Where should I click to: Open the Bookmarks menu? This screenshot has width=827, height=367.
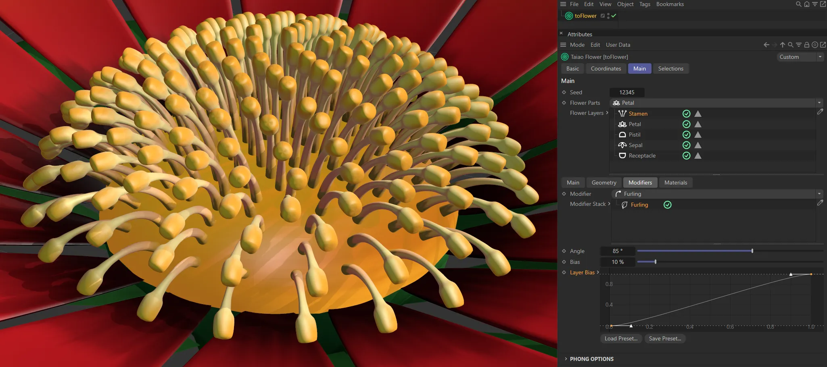[670, 4]
